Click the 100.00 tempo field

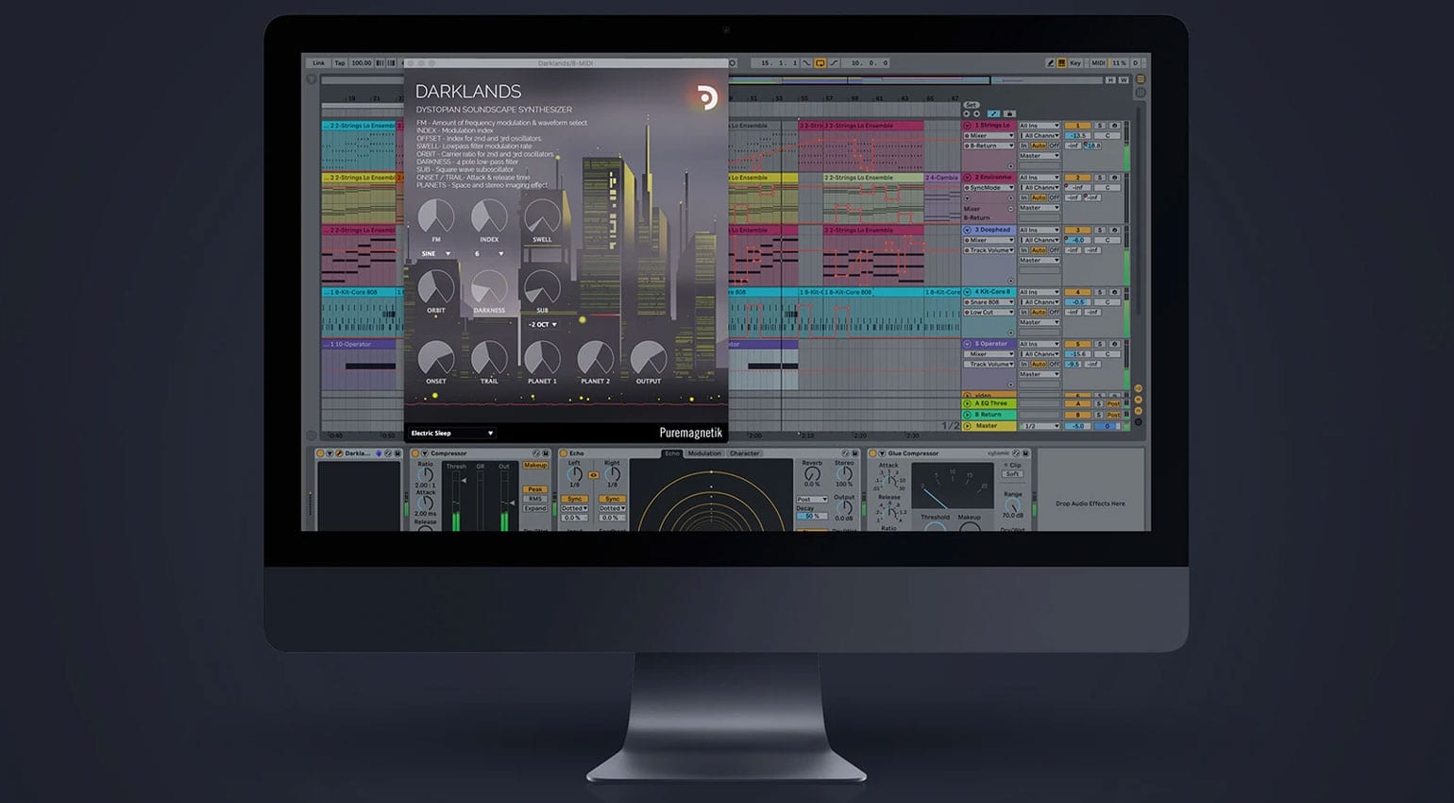click(x=361, y=63)
